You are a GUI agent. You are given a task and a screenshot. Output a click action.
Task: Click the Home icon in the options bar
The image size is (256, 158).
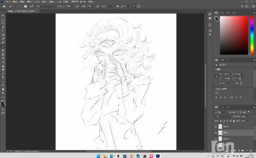(x=4, y=6)
